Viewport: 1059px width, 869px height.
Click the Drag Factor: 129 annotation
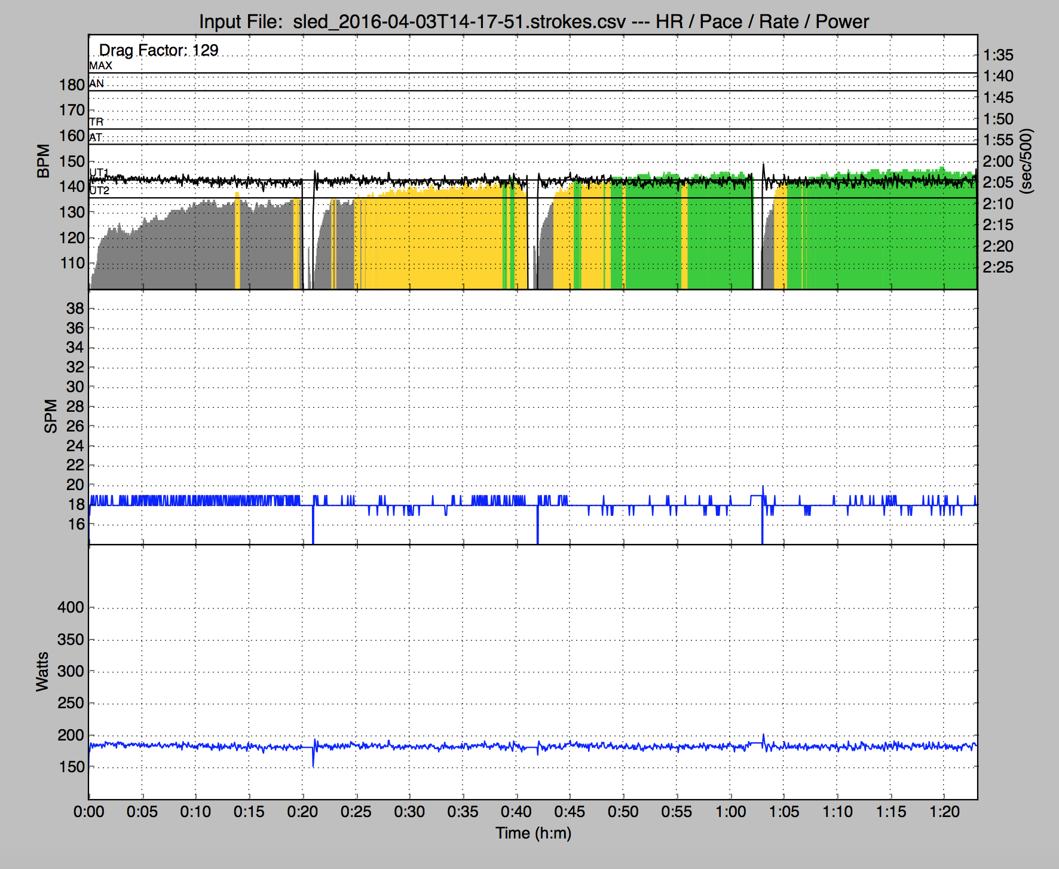click(x=158, y=50)
